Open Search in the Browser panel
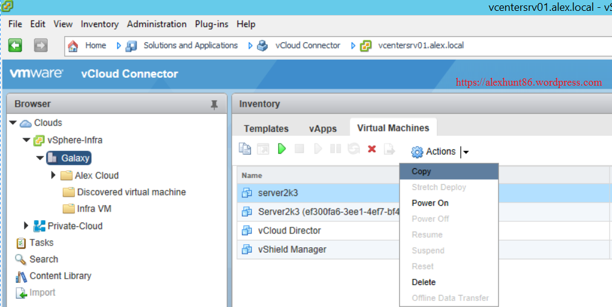The image size is (612, 307). coord(44,259)
